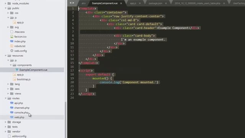Go to previous tab with left arrow
The height and width of the screenshot is (138, 245).
point(70,3)
